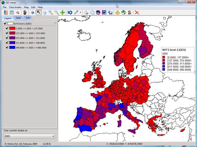Toggle checkbox for 548.8000 to 686.0000 class
This screenshot has height=147, width=197.
click(7, 47)
